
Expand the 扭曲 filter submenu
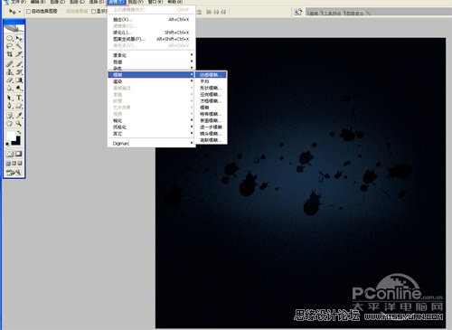pyautogui.click(x=152, y=61)
